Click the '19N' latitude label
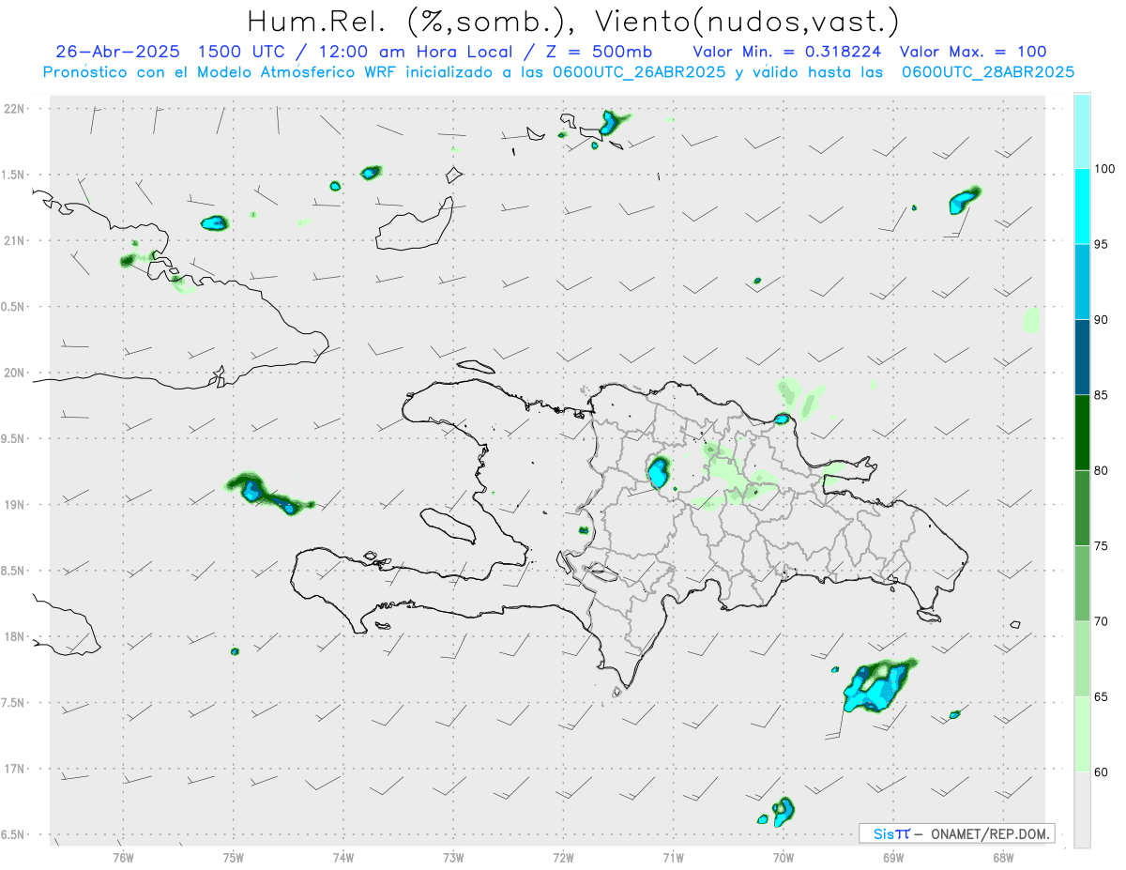Screen dimensions: 1126x870 (x=14, y=505)
